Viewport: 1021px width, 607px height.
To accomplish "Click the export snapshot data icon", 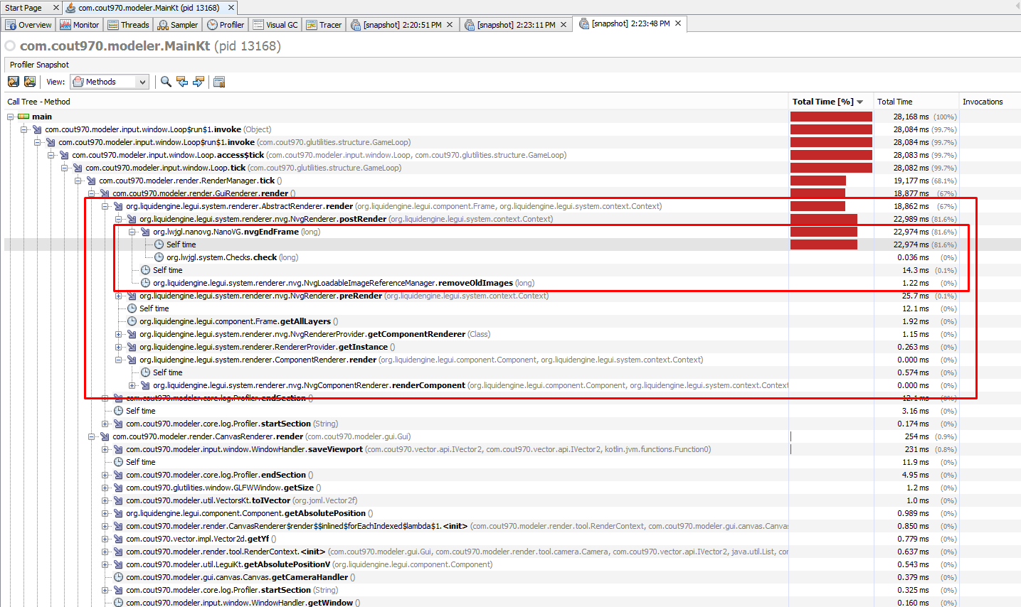I will (x=14, y=82).
